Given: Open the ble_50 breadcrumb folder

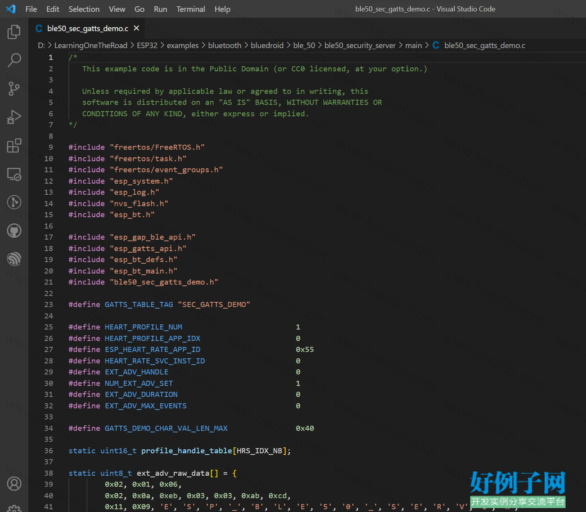Looking at the screenshot, I should tap(304, 45).
